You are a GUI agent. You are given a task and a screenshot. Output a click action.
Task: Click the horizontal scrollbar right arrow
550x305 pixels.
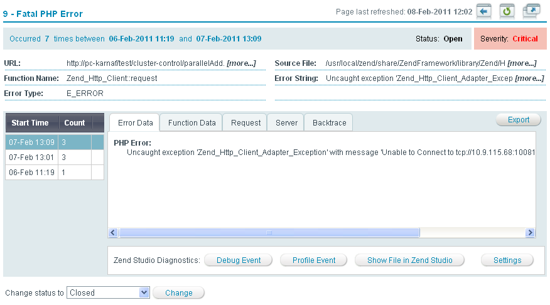531,233
